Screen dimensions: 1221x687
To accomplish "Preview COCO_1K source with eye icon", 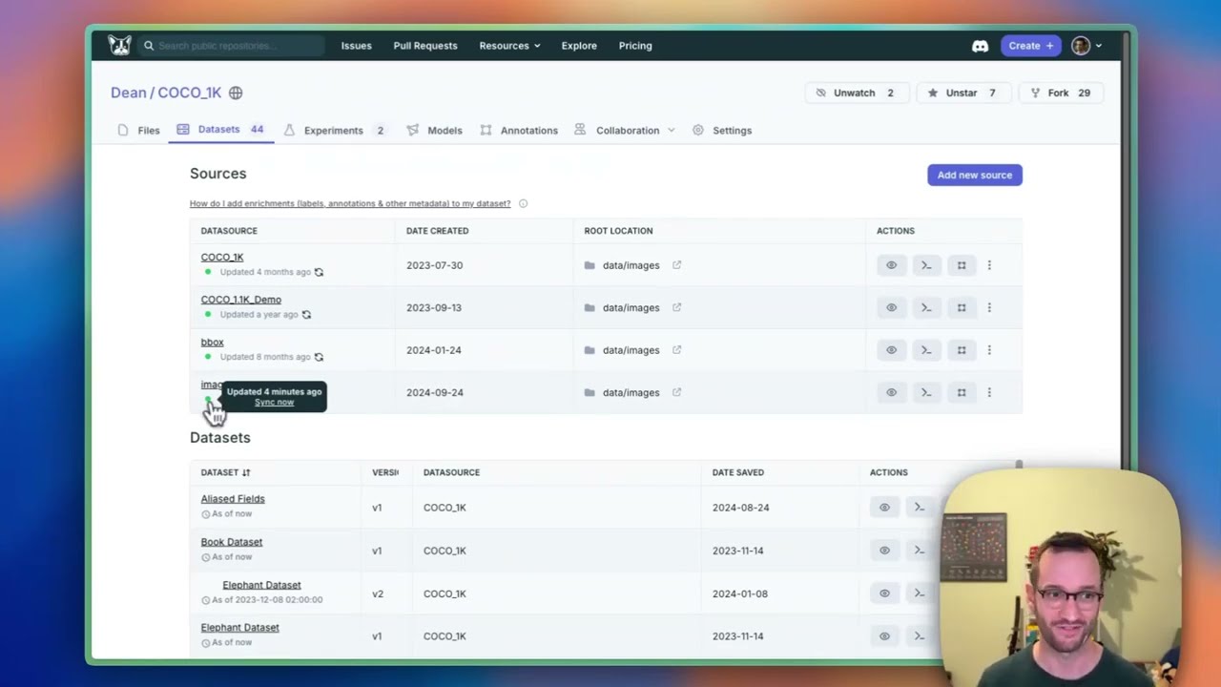I will 891,265.
